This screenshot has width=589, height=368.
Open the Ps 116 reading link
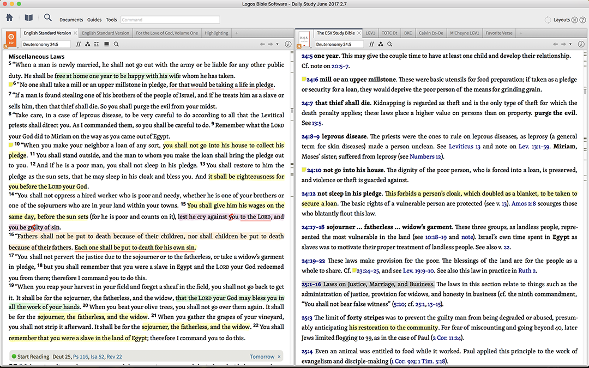pyautogui.click(x=80, y=357)
